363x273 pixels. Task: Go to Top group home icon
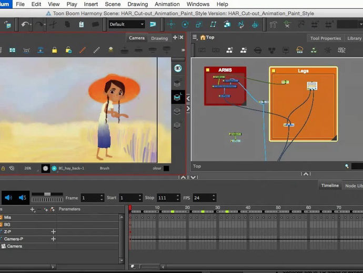(203, 37)
